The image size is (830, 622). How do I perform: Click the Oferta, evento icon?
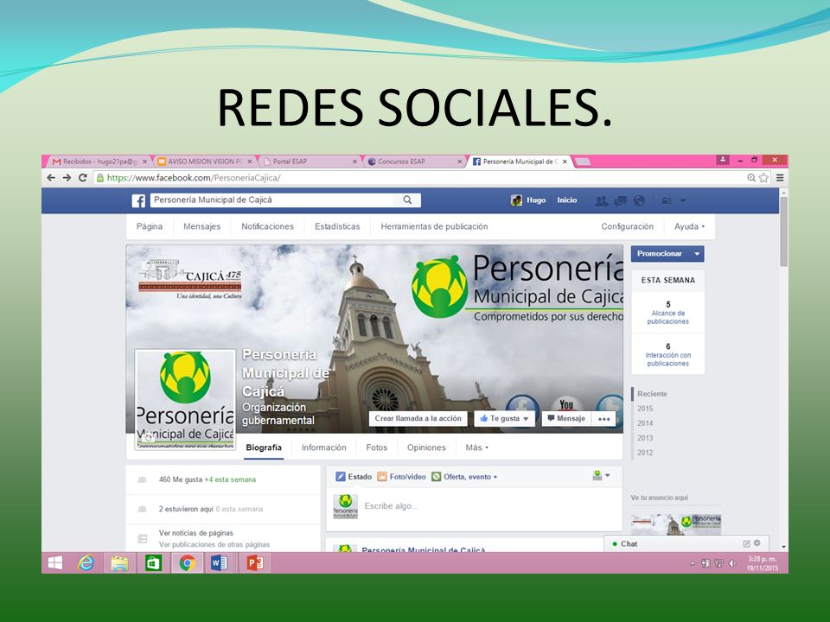[436, 477]
